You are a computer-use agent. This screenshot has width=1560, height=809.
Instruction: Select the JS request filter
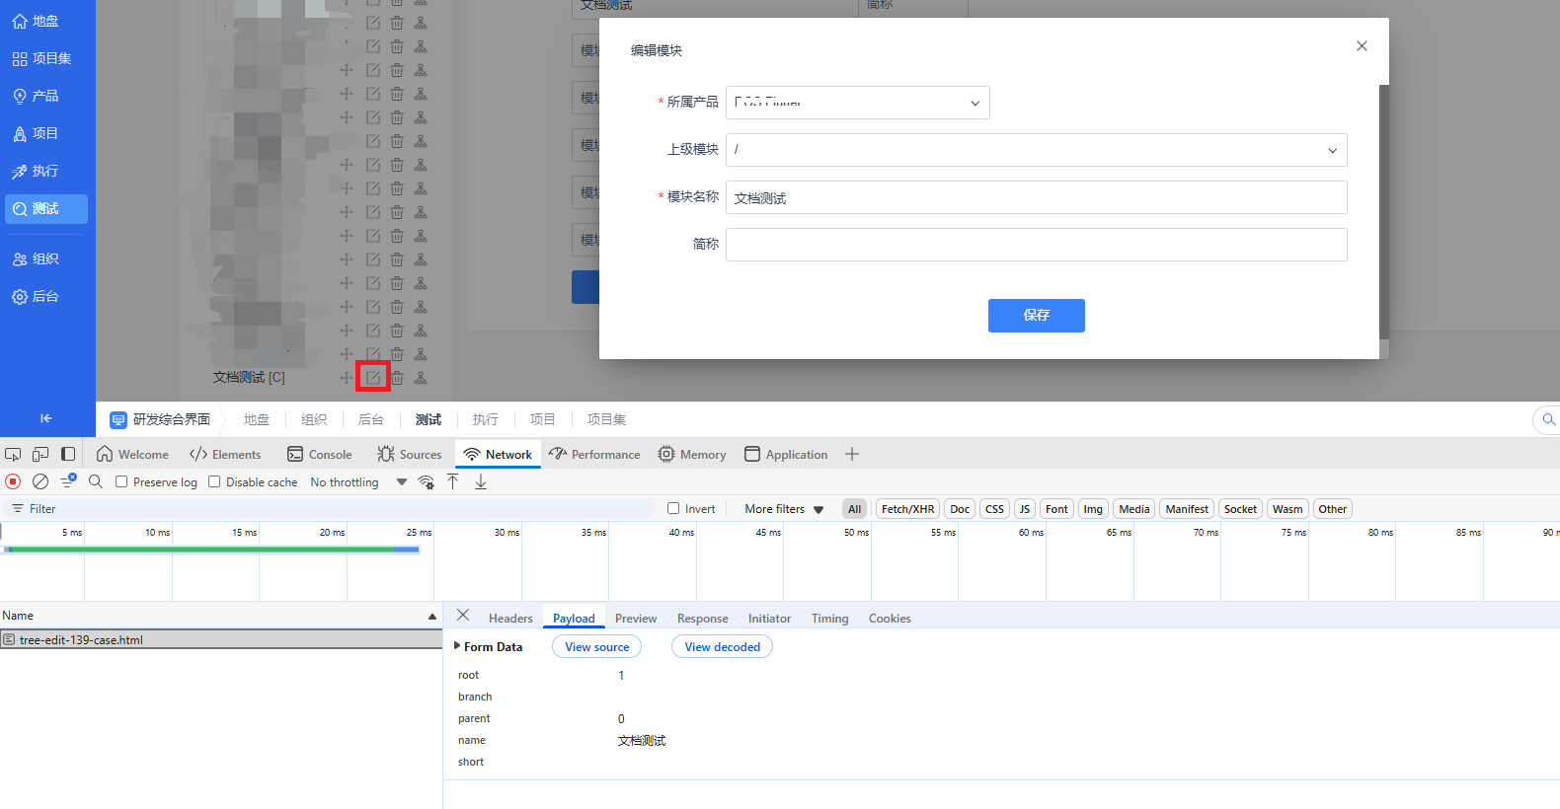(1025, 509)
